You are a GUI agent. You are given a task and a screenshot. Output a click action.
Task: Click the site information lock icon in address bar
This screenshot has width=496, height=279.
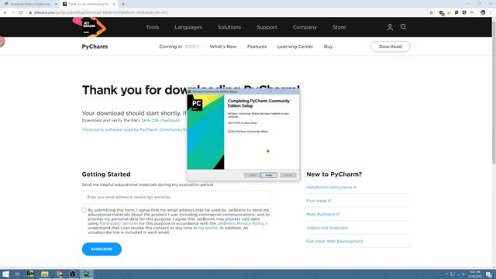(30, 12)
